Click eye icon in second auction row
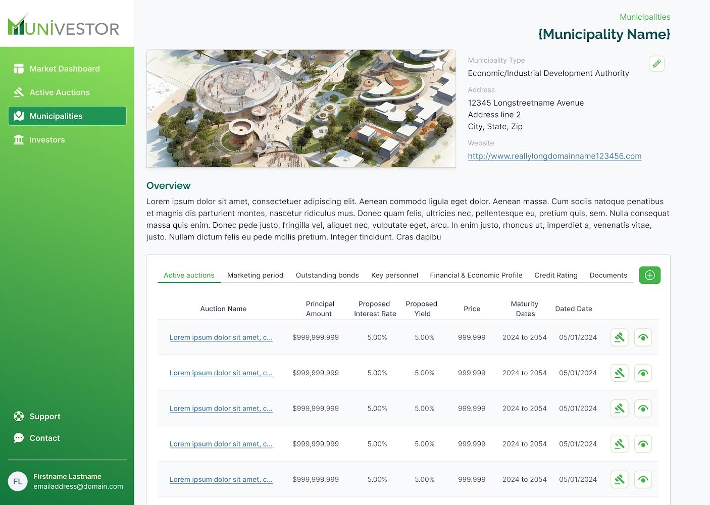Screen dimensions: 710x505 point(643,373)
